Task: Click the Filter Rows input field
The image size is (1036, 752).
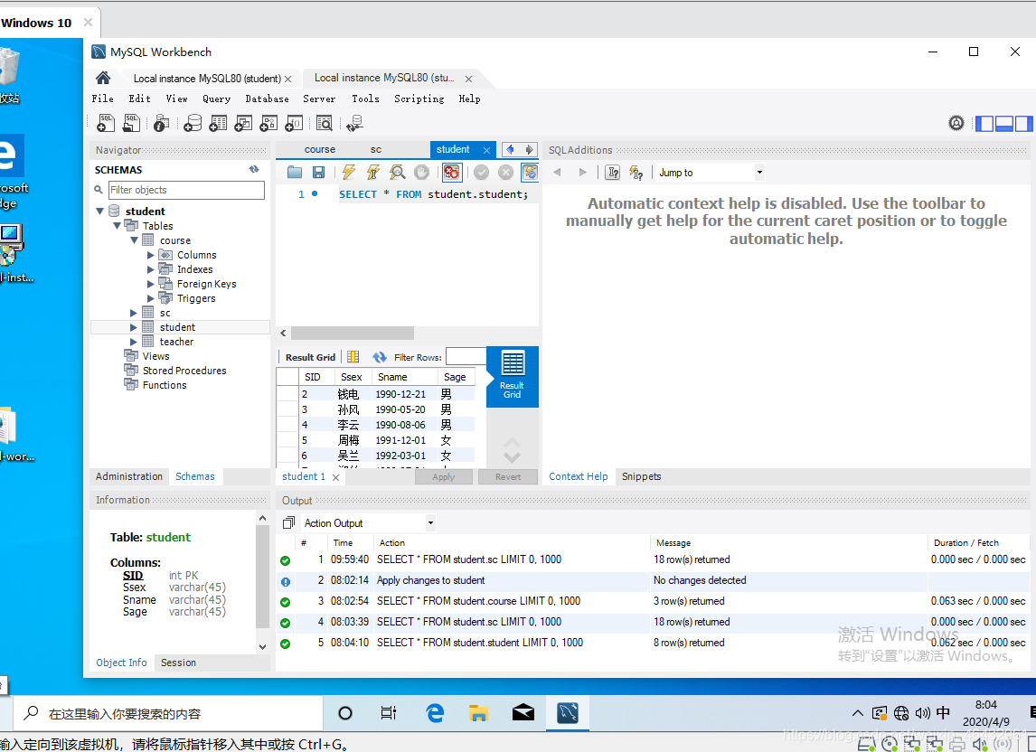Action: (466, 357)
